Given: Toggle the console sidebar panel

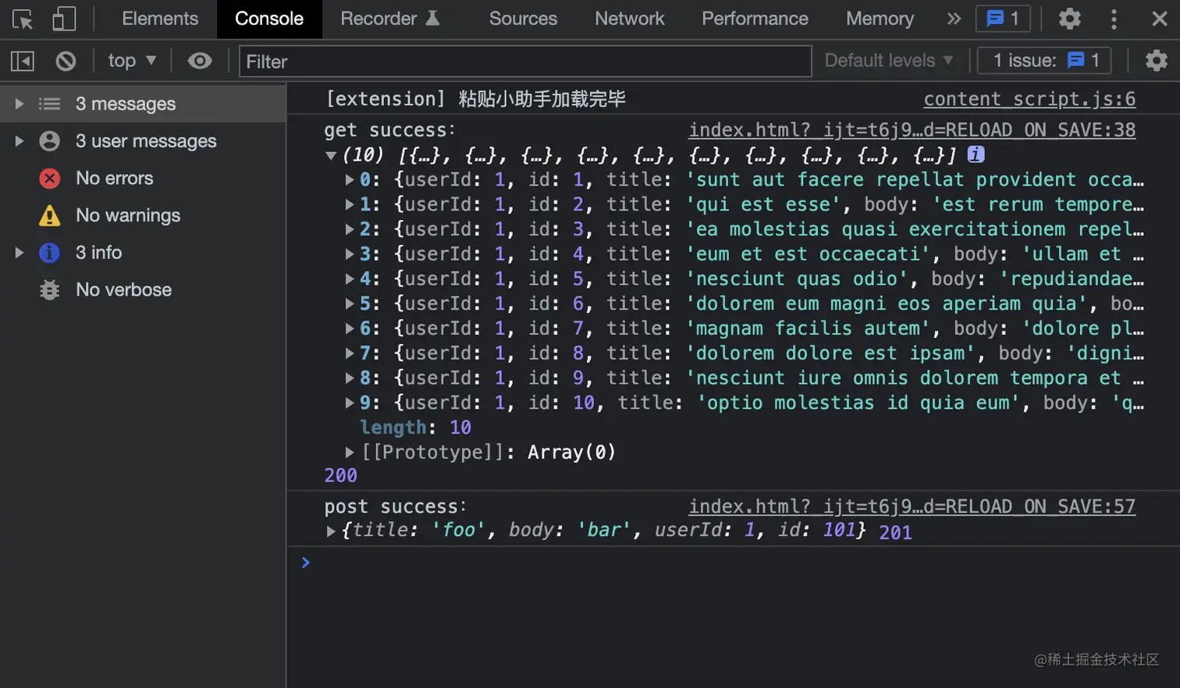Looking at the screenshot, I should point(23,61).
